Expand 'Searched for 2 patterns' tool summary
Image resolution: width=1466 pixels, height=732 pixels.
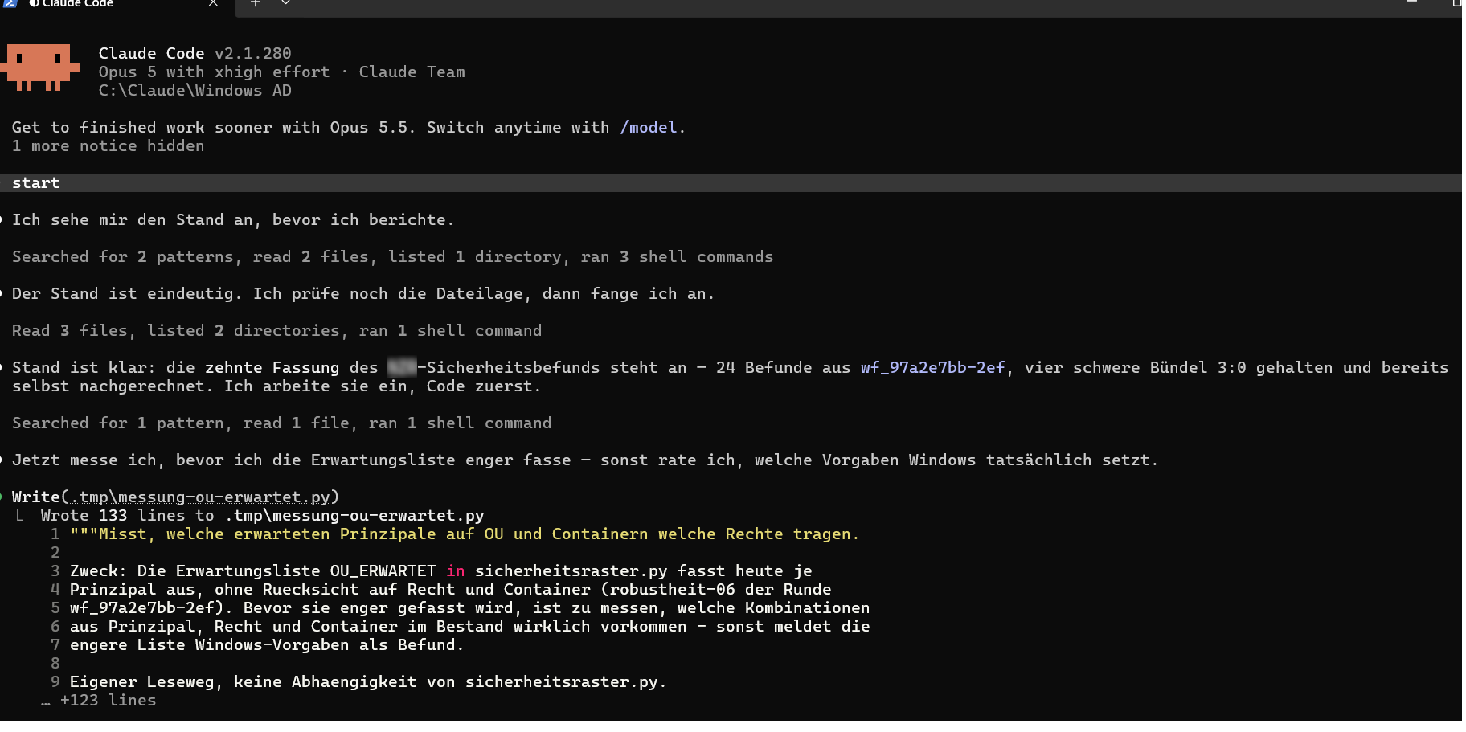pos(392,256)
